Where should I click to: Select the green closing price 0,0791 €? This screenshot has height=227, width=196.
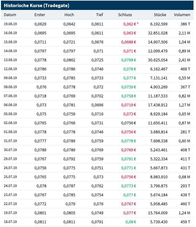point(128,159)
